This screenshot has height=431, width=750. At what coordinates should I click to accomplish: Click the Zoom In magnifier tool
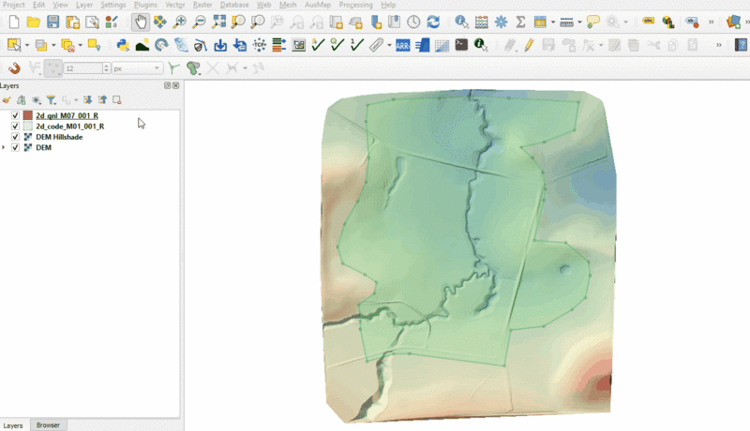(180, 22)
